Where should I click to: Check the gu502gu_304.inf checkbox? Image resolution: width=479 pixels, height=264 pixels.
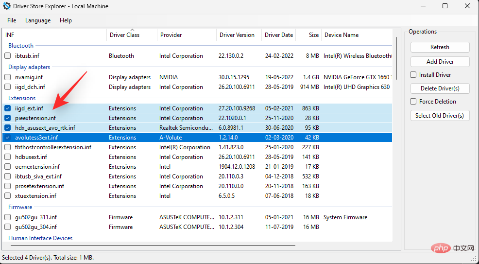pos(8,227)
